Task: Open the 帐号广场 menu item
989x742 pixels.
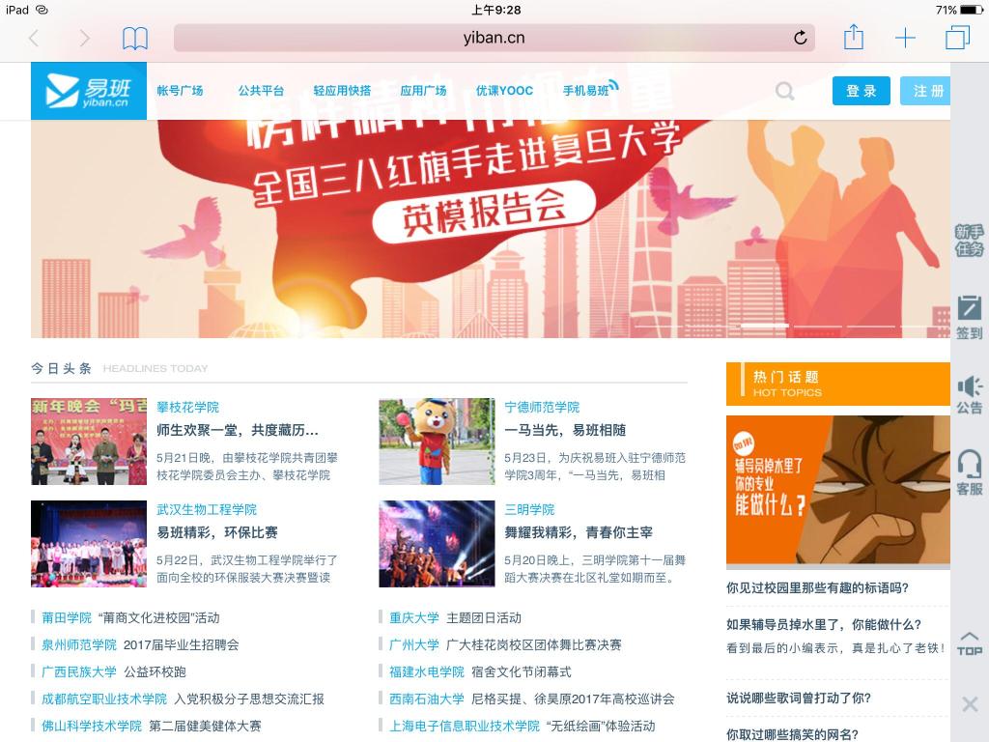Action: (x=180, y=91)
